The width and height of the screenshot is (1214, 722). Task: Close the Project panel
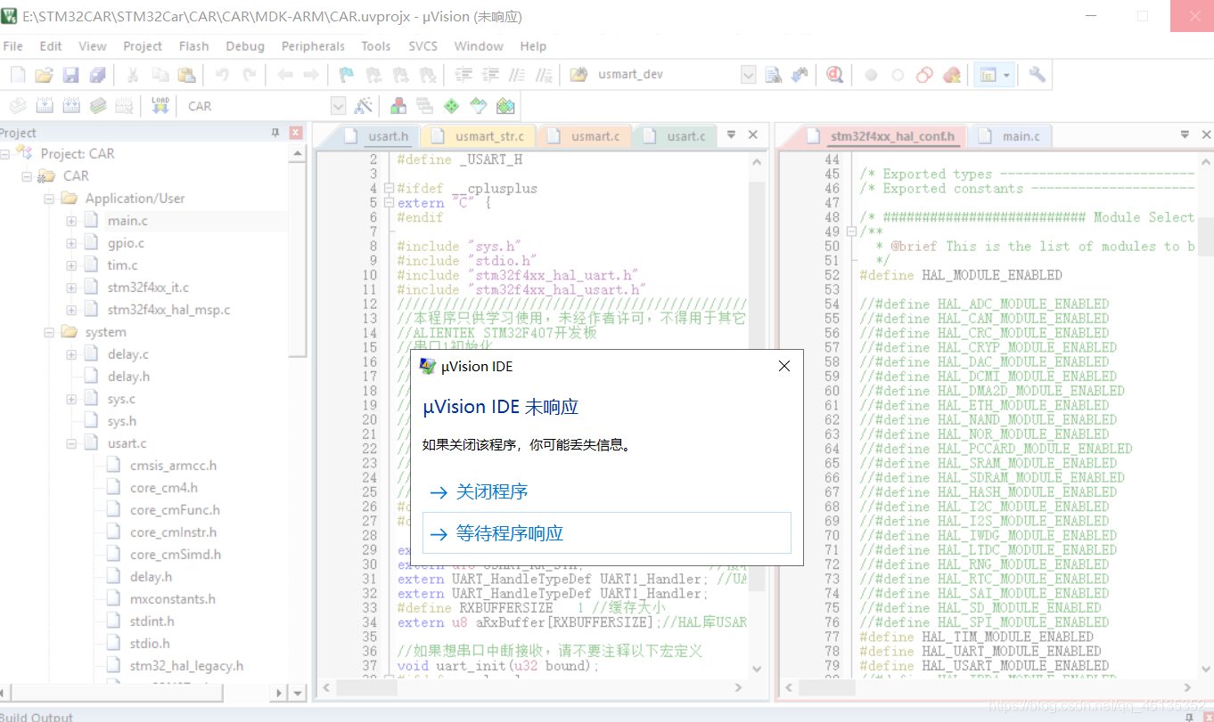pyautogui.click(x=296, y=133)
